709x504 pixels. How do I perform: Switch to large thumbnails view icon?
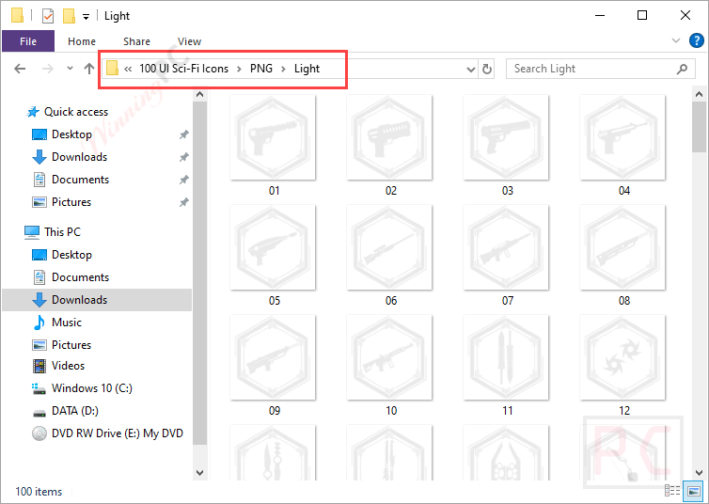tap(694, 491)
